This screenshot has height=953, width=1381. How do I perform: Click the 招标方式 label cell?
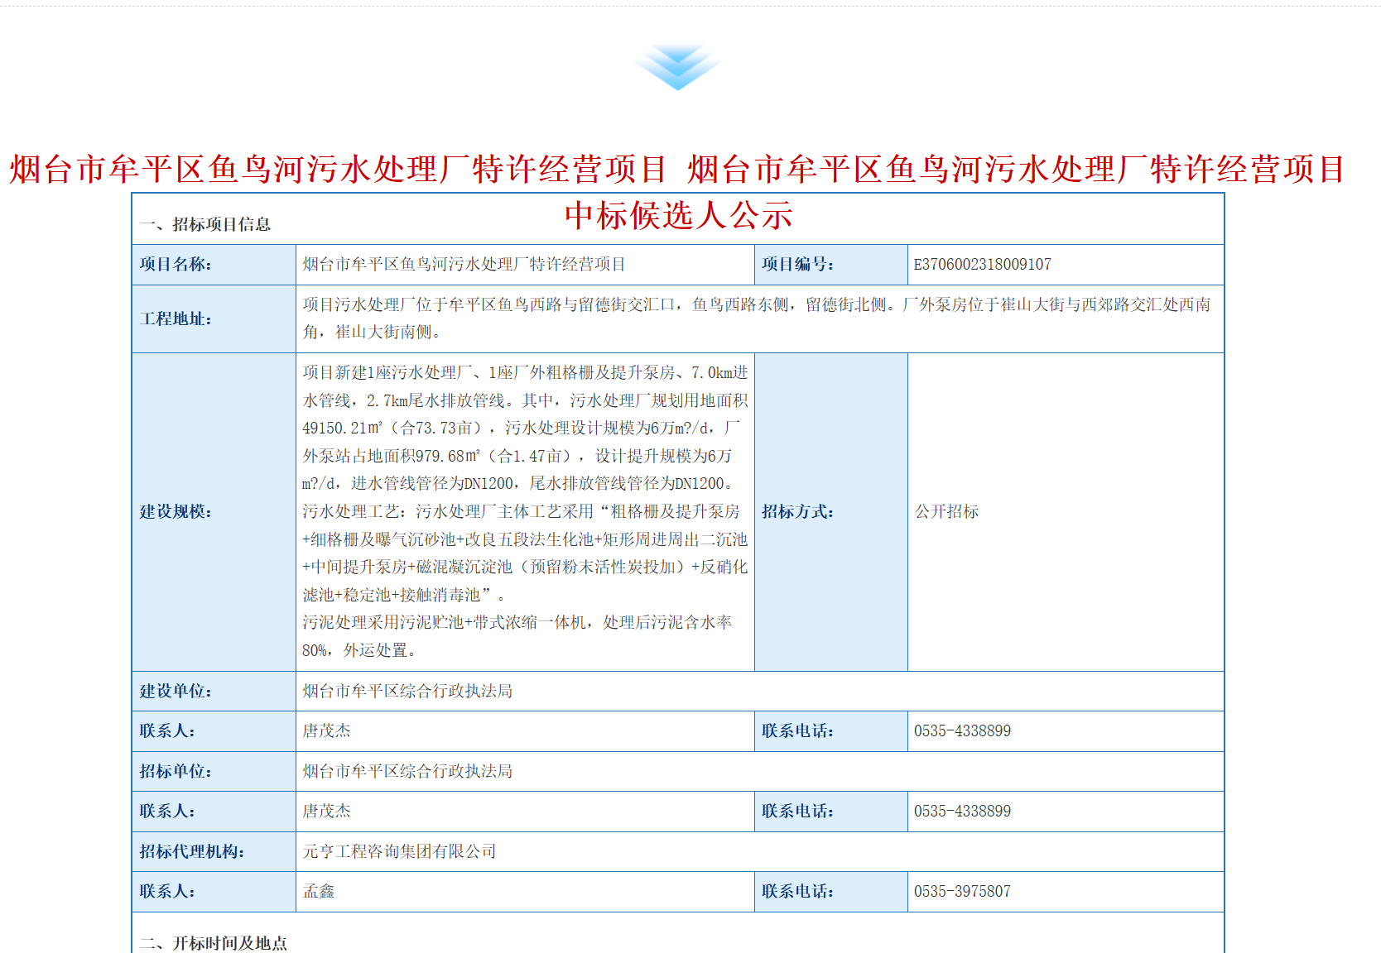coord(831,512)
